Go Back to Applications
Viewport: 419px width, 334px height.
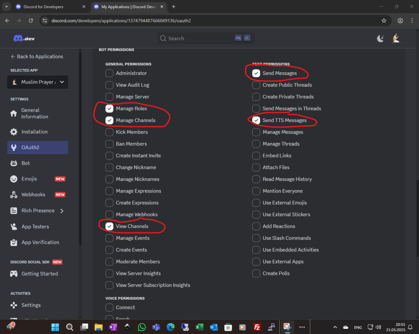tap(37, 56)
